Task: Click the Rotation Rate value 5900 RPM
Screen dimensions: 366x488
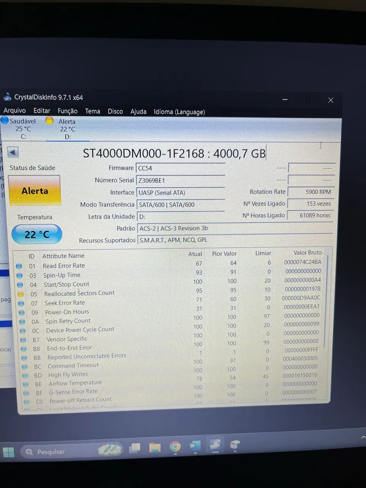Action: pyautogui.click(x=311, y=192)
